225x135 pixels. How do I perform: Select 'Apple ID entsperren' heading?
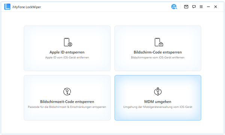67,52
